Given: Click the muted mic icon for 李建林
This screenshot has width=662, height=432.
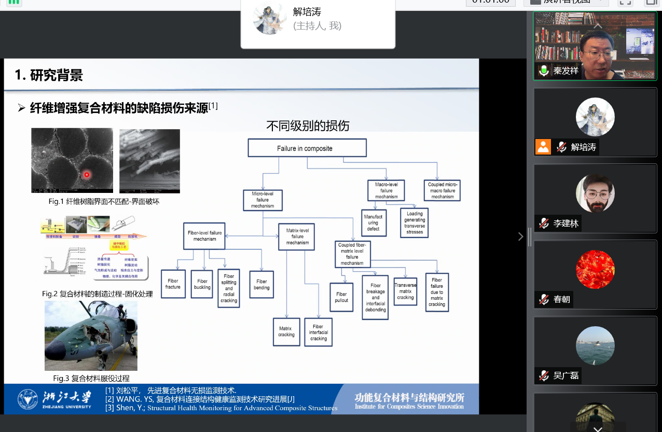Looking at the screenshot, I should point(544,224).
